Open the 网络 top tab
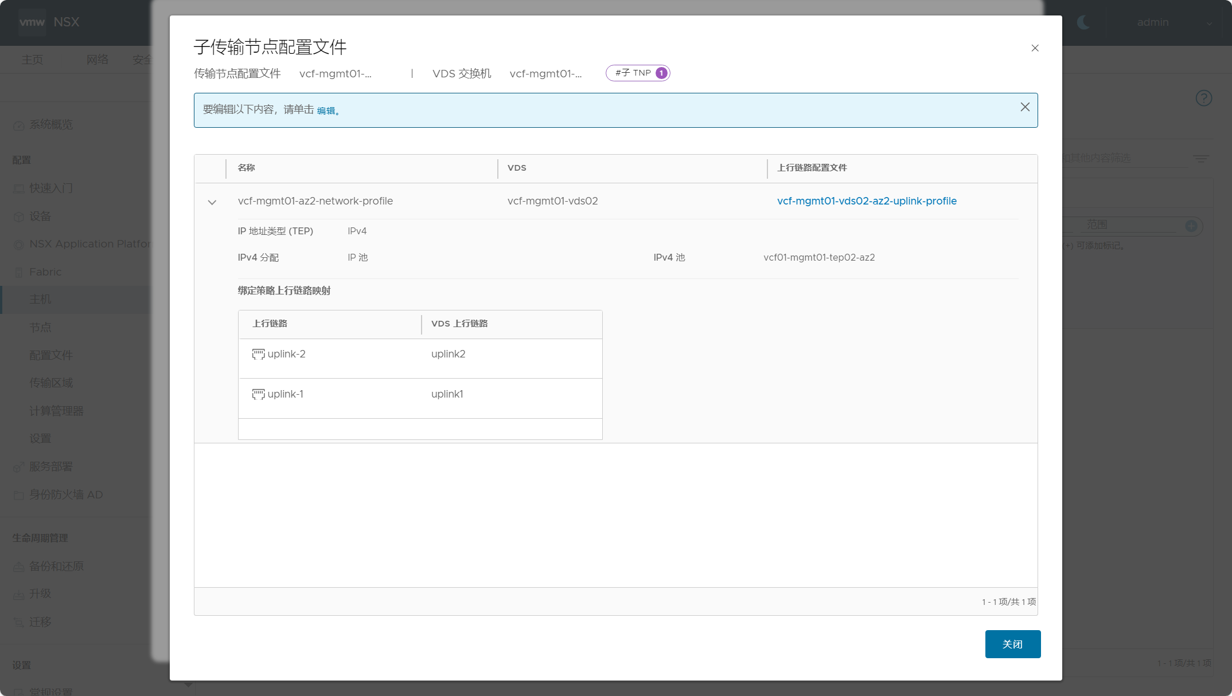 click(97, 60)
